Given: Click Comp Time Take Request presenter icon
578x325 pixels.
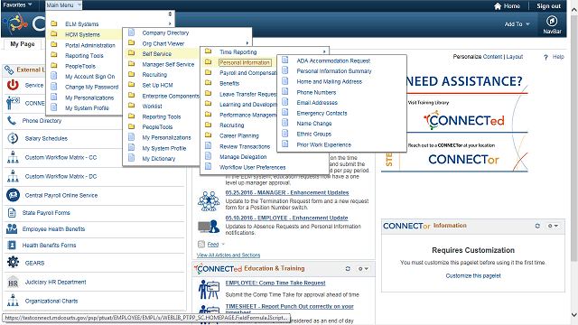Looking at the screenshot, I should (209, 289).
